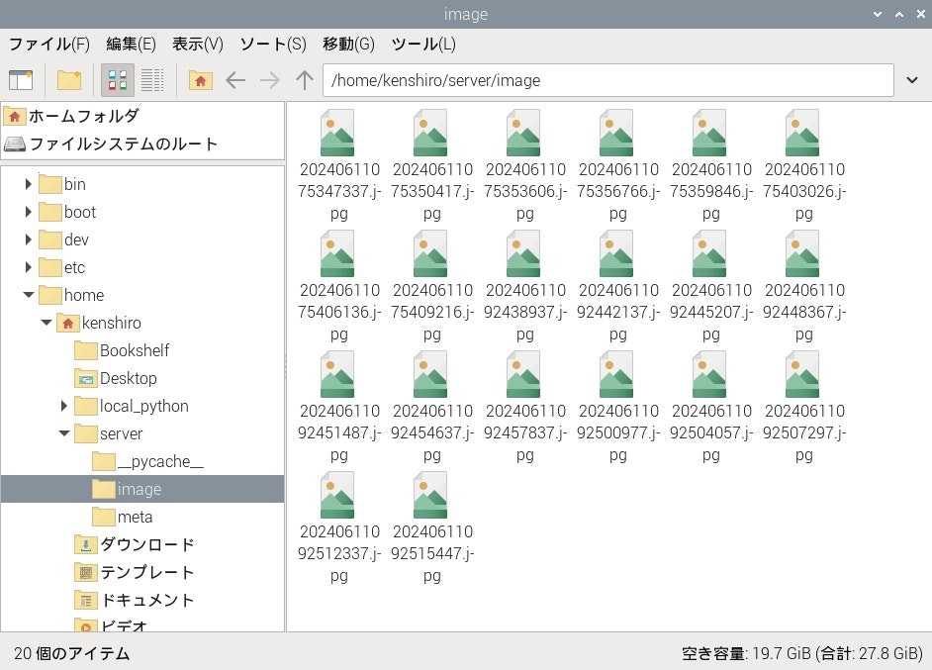Go to home folder via the toolbar home icon

click(201, 79)
